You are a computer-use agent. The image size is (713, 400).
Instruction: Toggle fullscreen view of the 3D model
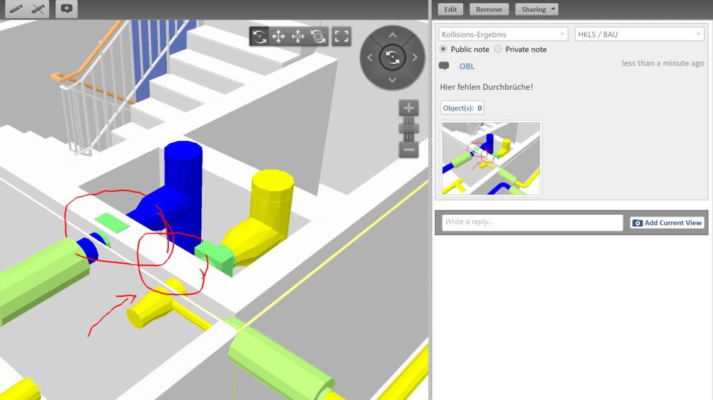tap(342, 37)
